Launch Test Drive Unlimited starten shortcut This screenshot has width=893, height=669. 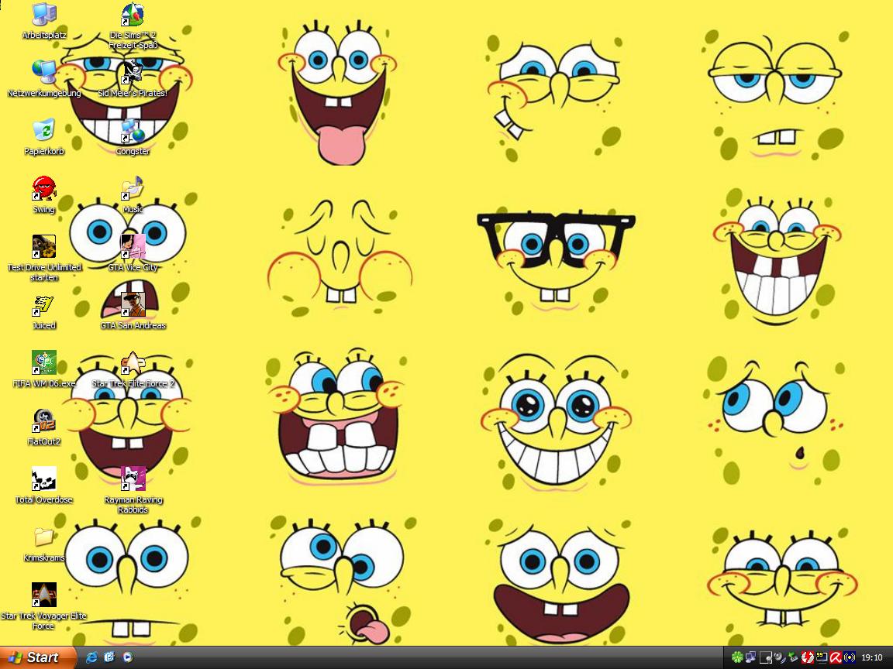click(44, 247)
